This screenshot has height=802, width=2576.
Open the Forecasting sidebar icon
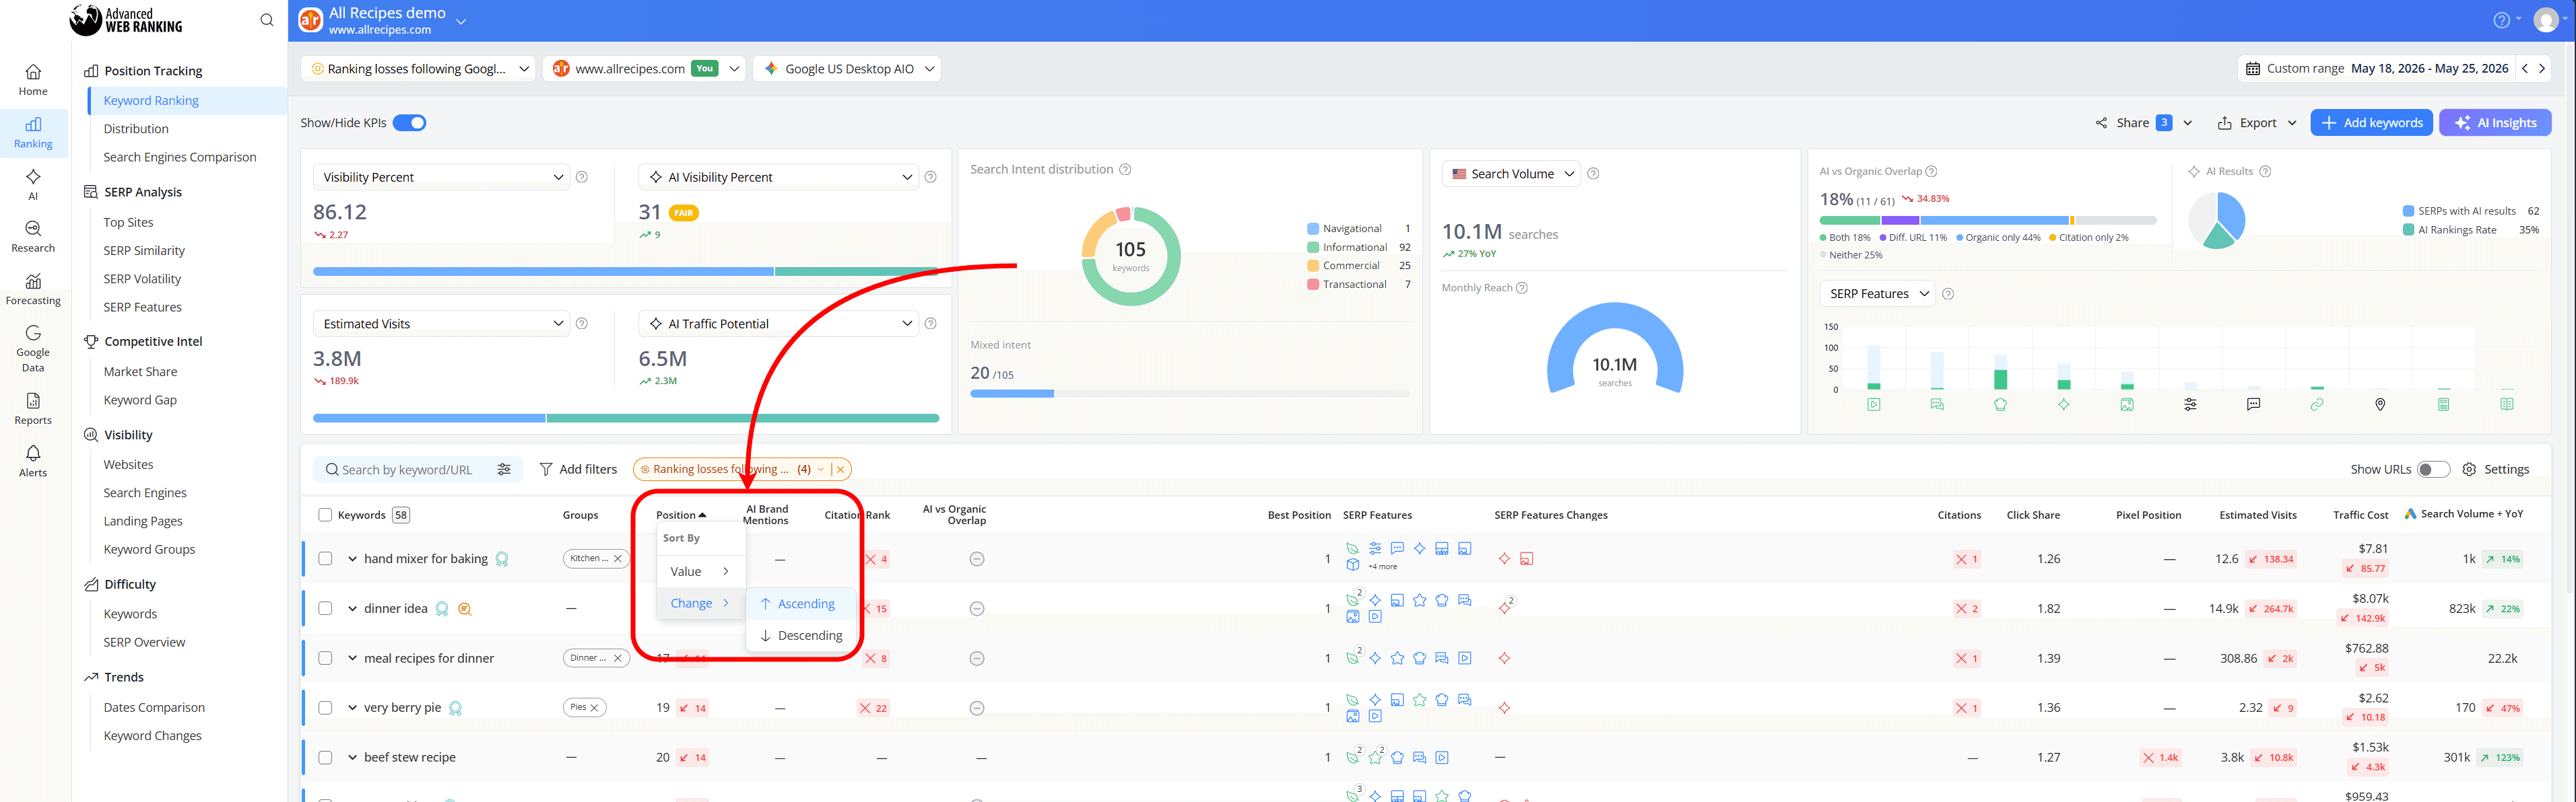coord(33,289)
